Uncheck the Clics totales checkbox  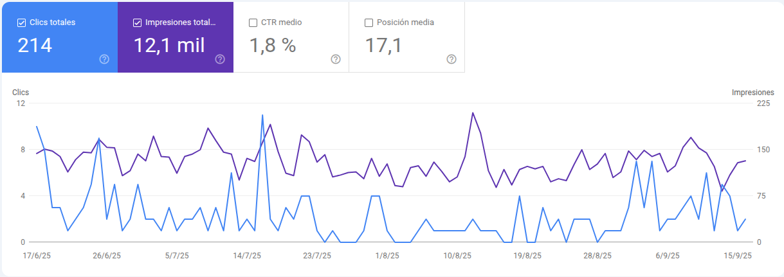click(x=21, y=22)
